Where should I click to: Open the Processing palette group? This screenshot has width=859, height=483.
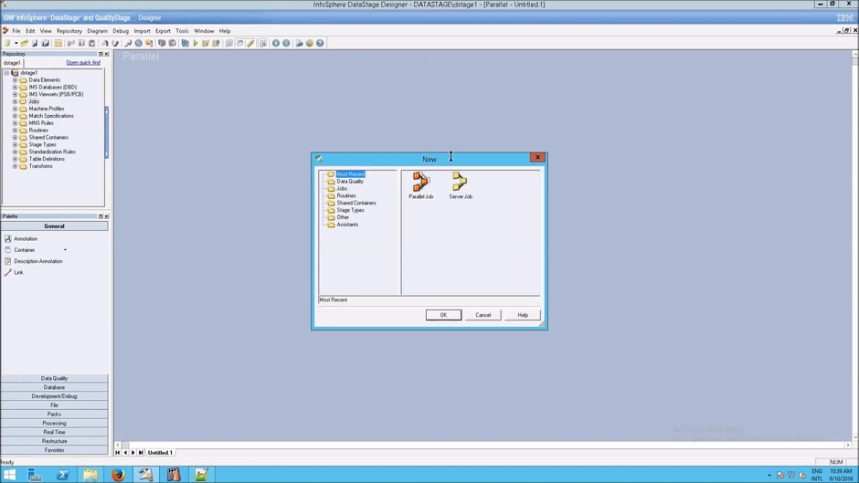(x=54, y=424)
